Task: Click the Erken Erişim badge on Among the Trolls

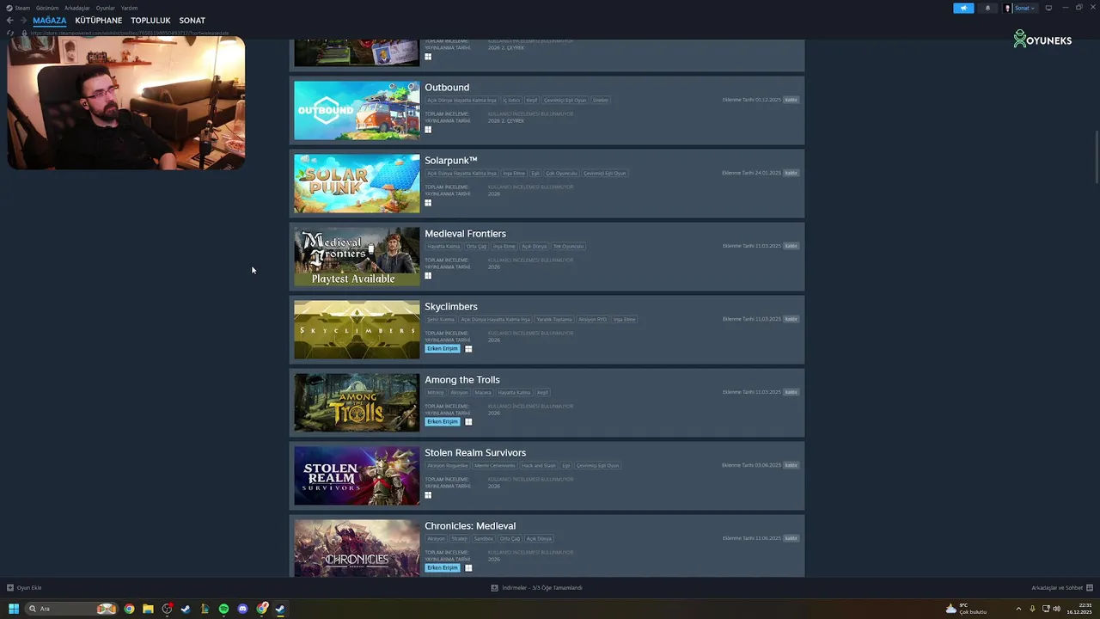Action: tap(443, 422)
